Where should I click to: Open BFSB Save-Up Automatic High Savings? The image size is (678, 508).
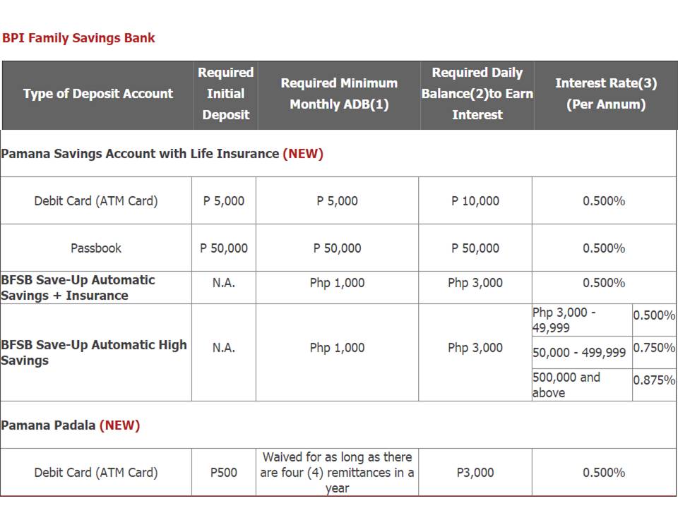(x=94, y=353)
